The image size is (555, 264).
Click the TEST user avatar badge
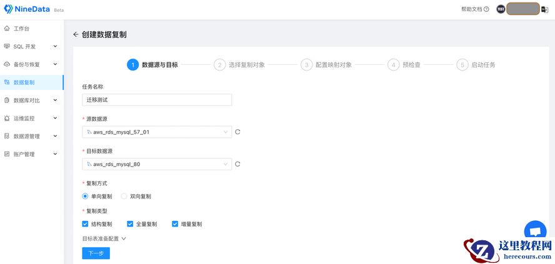[501, 9]
